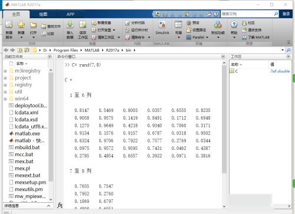This screenshot has width=295, height=214.
Task: Click the command window vertical scrollbar
Action: (x=224, y=119)
